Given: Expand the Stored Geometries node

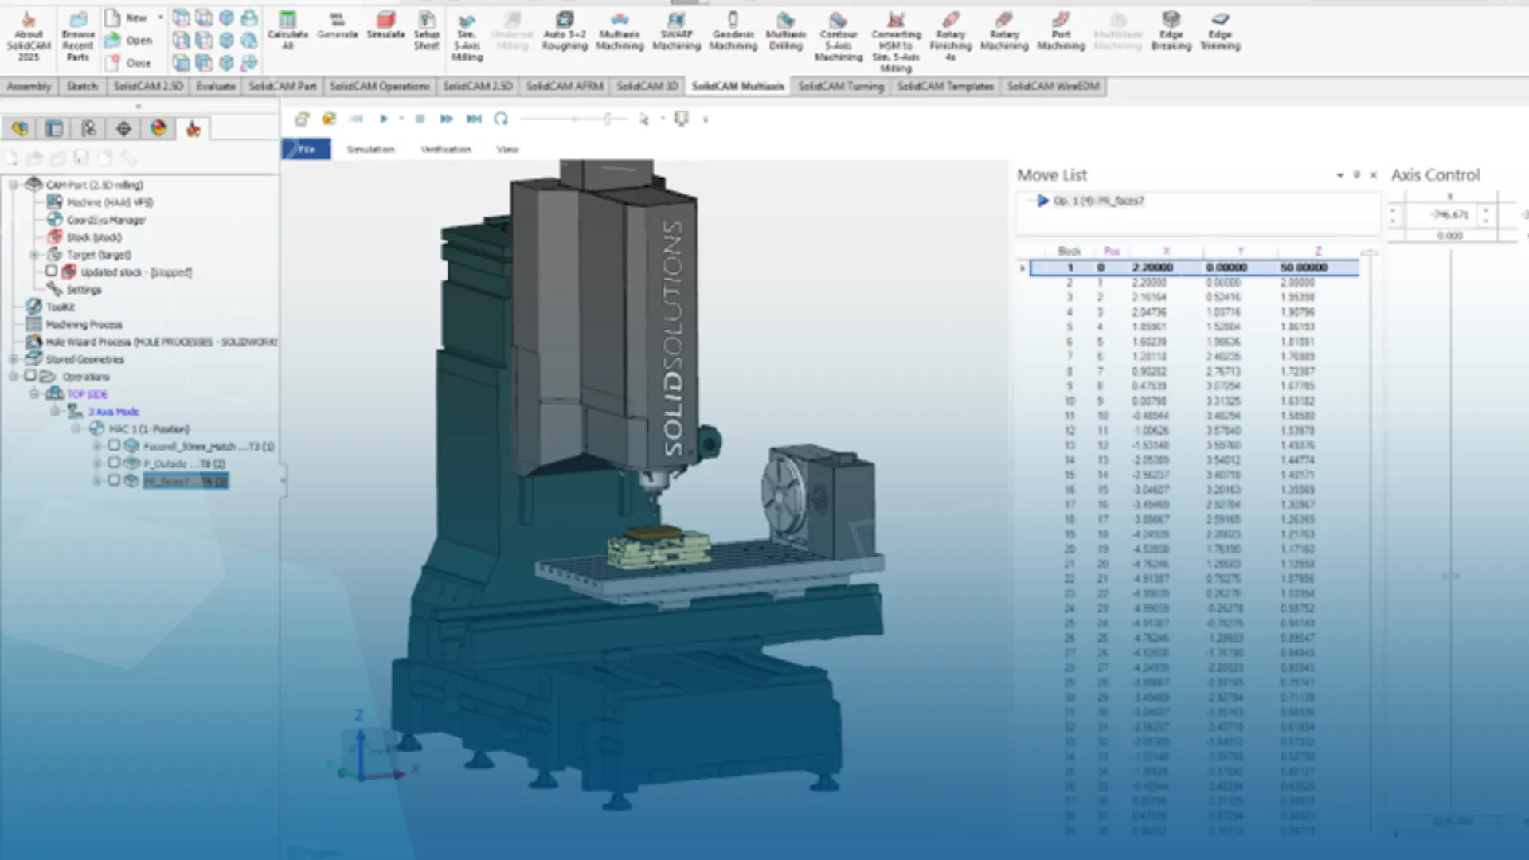Looking at the screenshot, I should (13, 359).
